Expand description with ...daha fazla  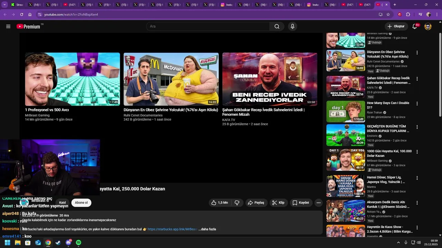[x=207, y=229]
